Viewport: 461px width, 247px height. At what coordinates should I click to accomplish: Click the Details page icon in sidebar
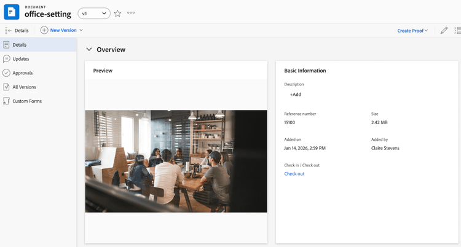tap(6, 45)
